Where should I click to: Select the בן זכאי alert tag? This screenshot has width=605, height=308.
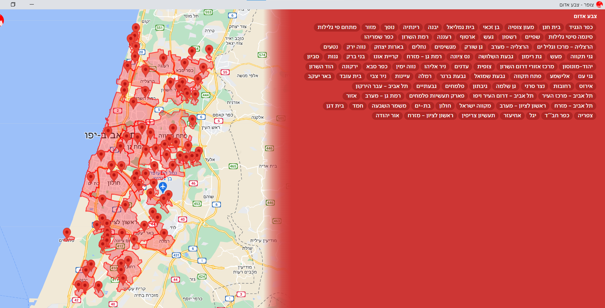(491, 27)
